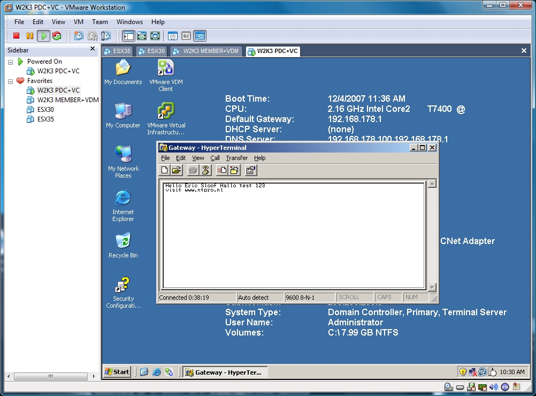Click the Disconnect icon in HyperTerminal
Viewport: 536px width, 396px height.
pyautogui.click(x=205, y=170)
